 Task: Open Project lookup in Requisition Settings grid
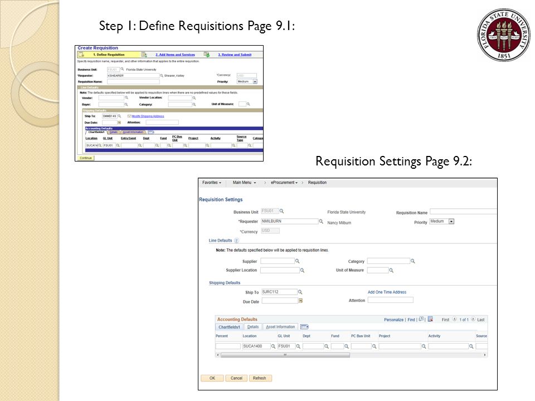424,346
